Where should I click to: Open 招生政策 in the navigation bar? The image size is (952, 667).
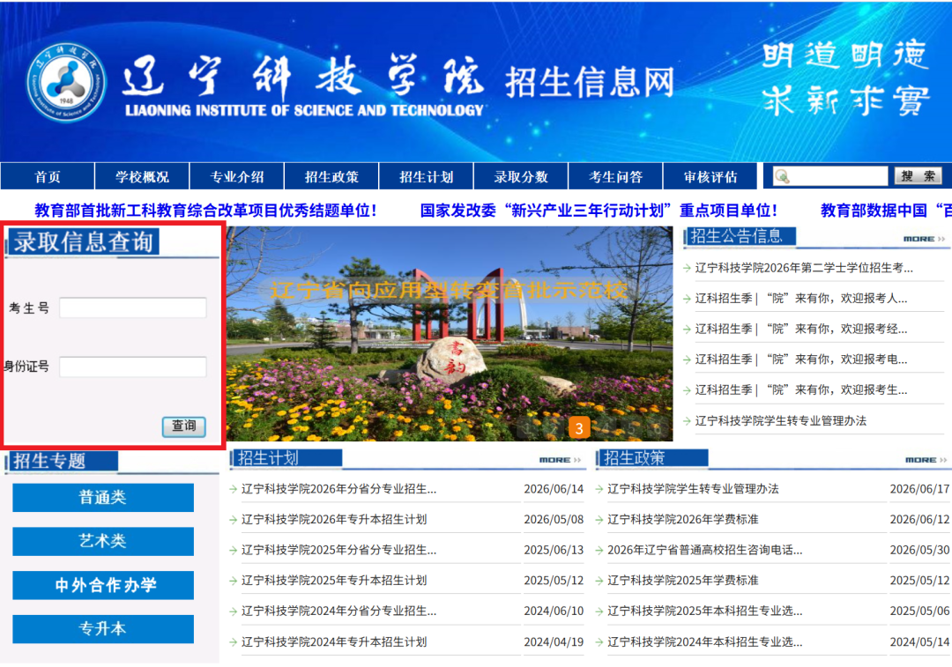[x=331, y=176]
